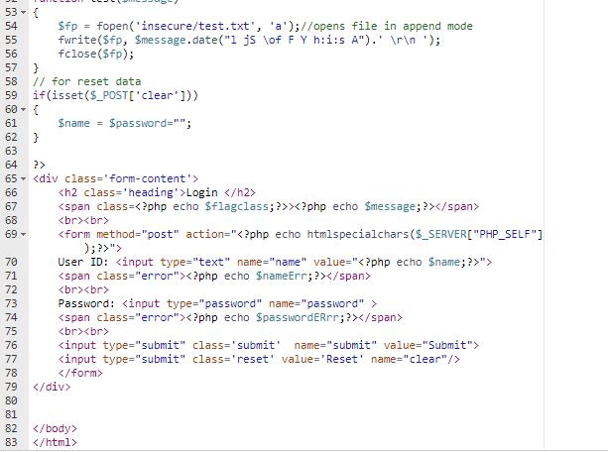608x452 pixels.
Task: Click the $flagclass variable
Action: click(x=236, y=206)
